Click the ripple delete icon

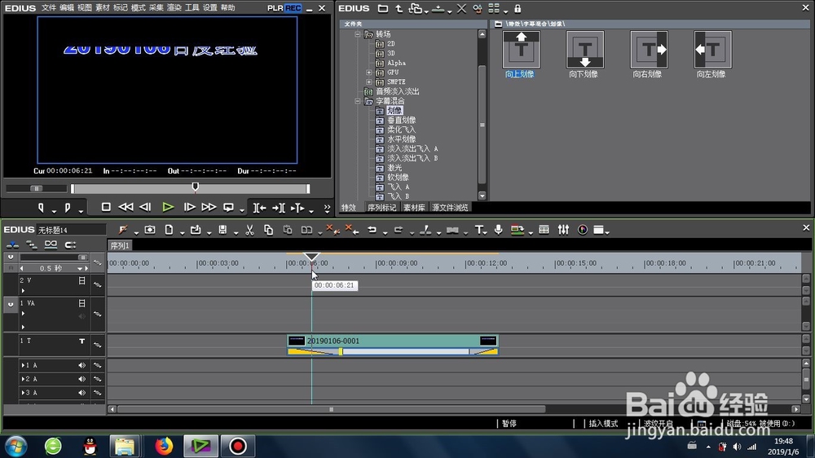(x=351, y=230)
